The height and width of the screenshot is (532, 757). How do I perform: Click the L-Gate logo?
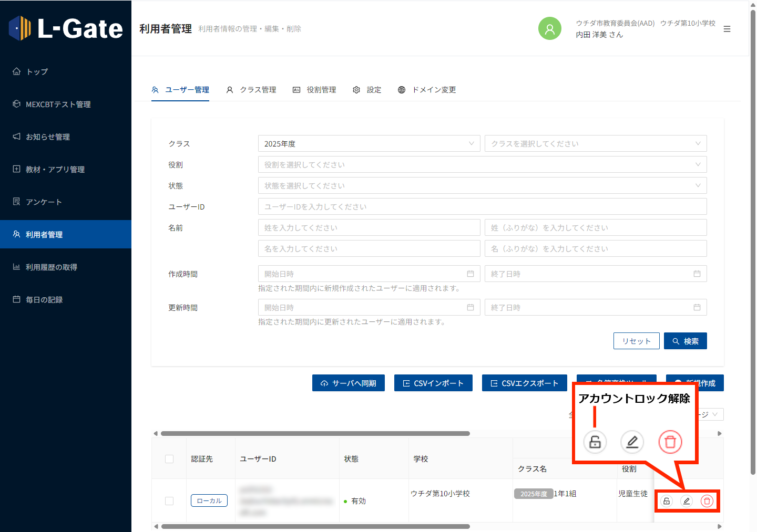point(66,28)
